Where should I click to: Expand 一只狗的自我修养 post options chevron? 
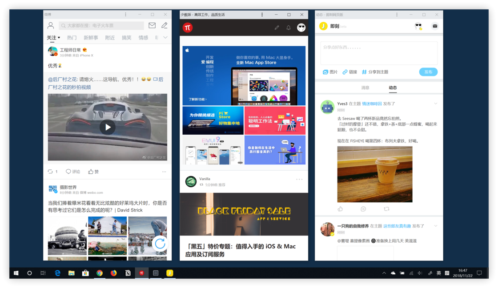tap(436, 226)
